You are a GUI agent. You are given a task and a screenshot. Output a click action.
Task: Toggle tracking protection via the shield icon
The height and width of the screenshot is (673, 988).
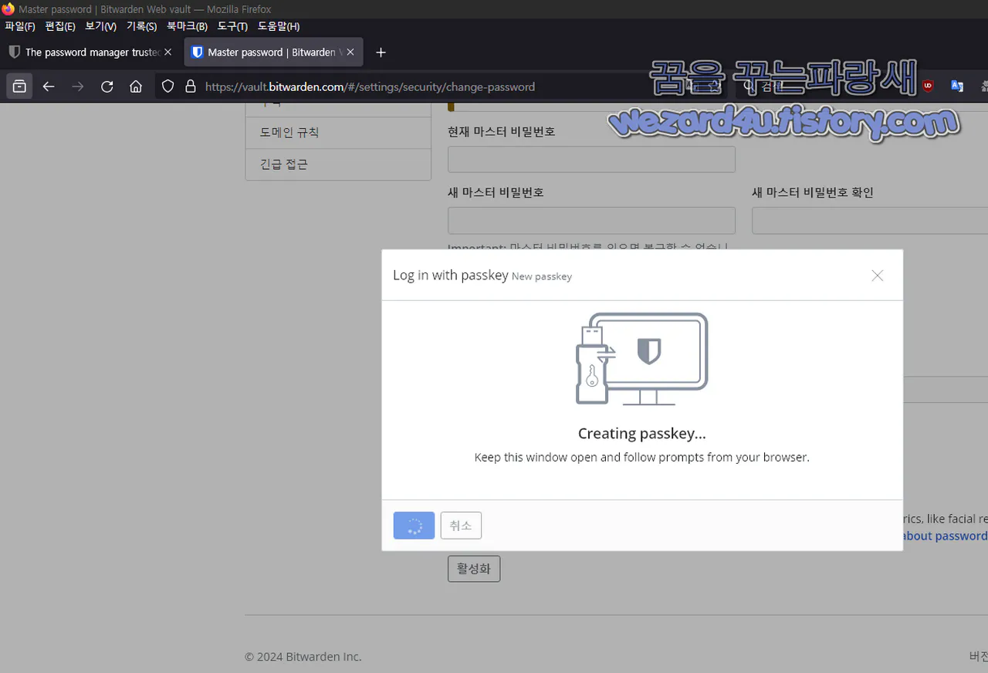pos(167,86)
